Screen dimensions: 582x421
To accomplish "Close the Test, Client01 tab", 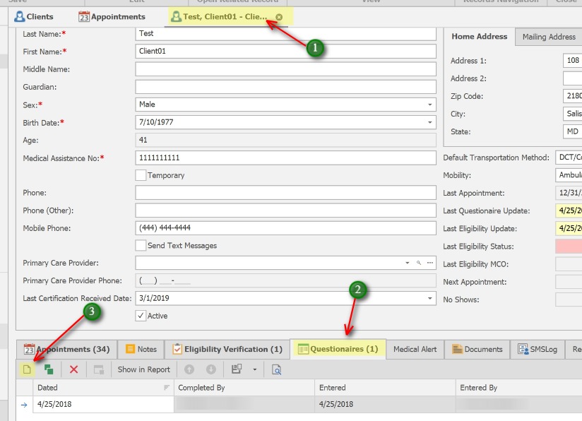I will pyautogui.click(x=279, y=17).
